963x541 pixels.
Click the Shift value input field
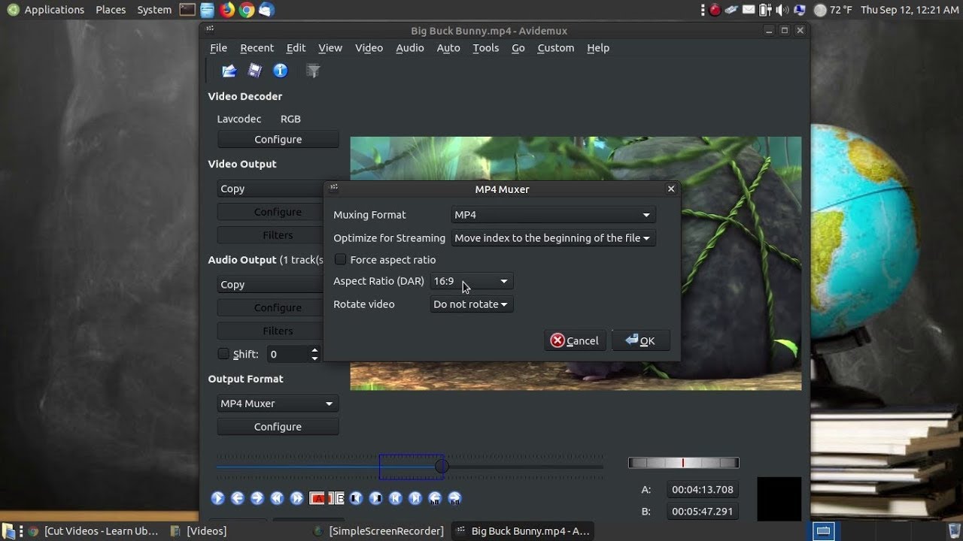tap(288, 354)
